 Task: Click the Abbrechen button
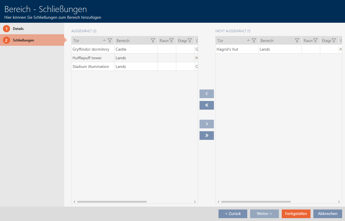[327, 214]
